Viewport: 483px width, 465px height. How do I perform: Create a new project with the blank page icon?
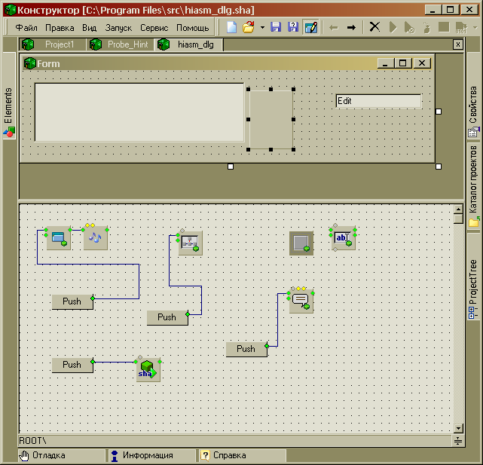click(231, 27)
